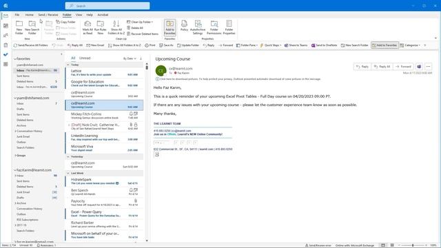
Task: Click Reply button in message header
Action: [x=362, y=67]
